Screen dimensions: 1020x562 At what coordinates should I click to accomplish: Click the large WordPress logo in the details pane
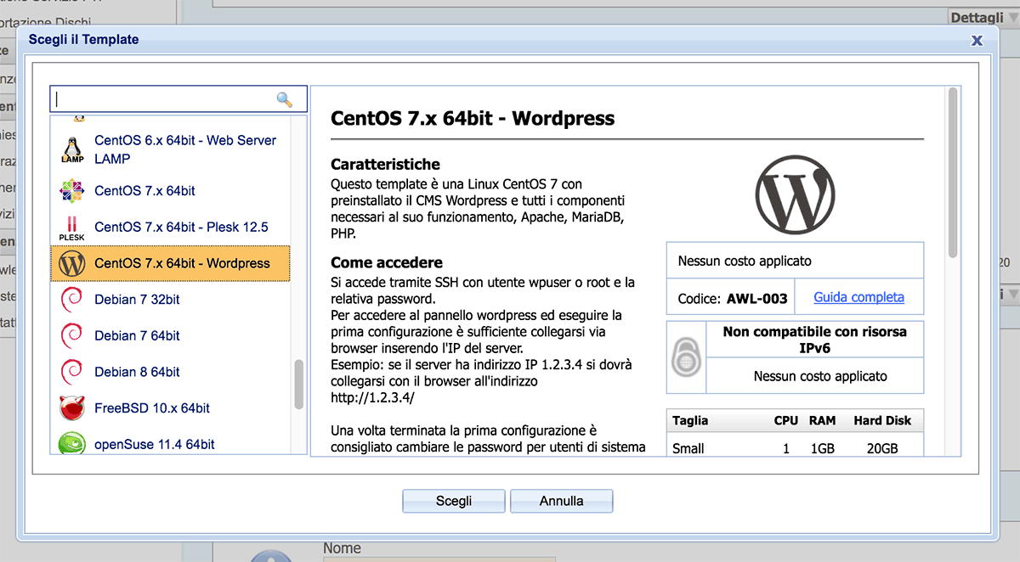coord(795,196)
